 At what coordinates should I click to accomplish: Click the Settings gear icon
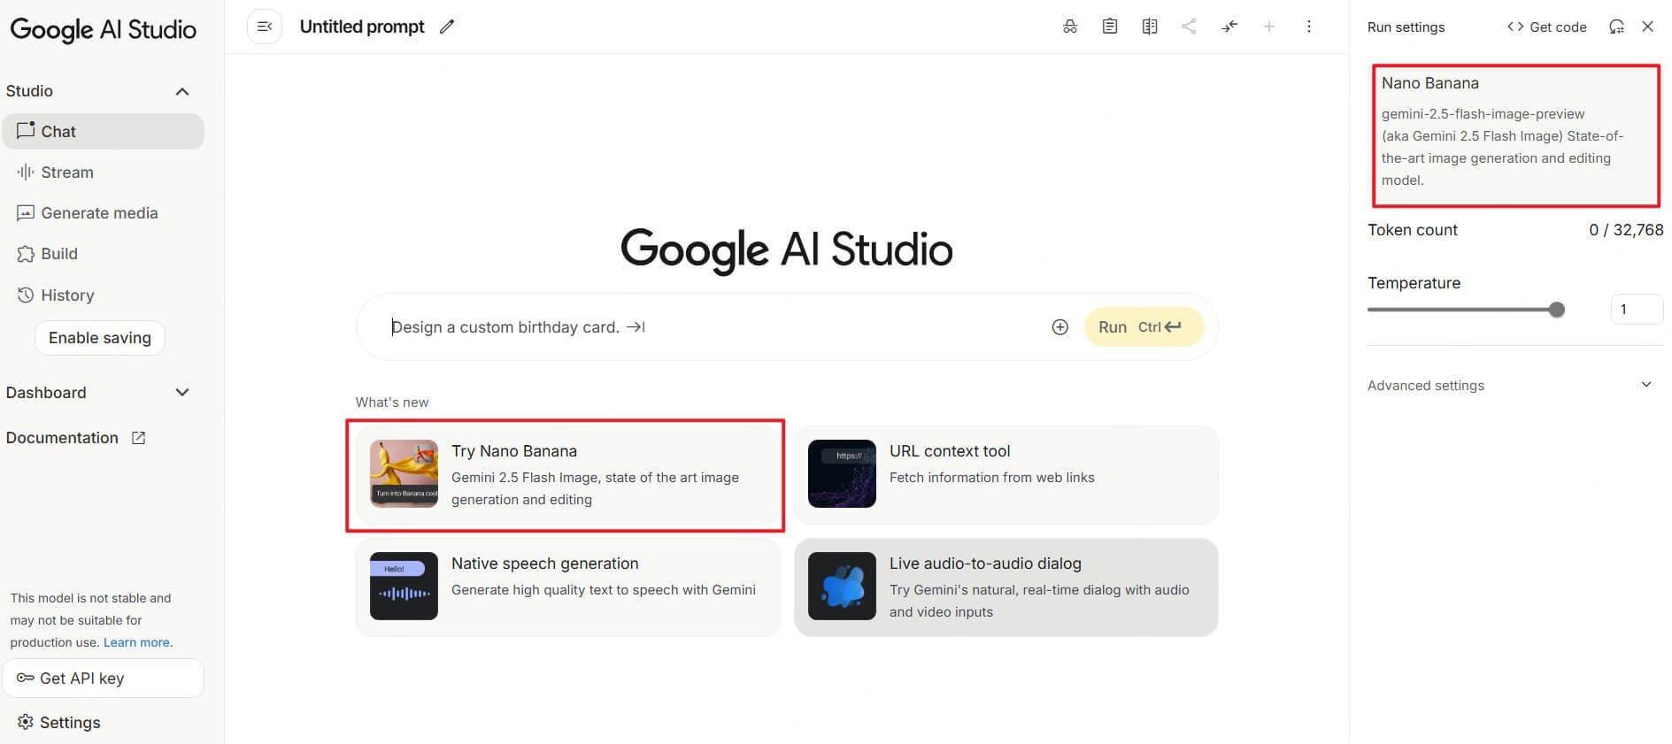click(x=26, y=722)
